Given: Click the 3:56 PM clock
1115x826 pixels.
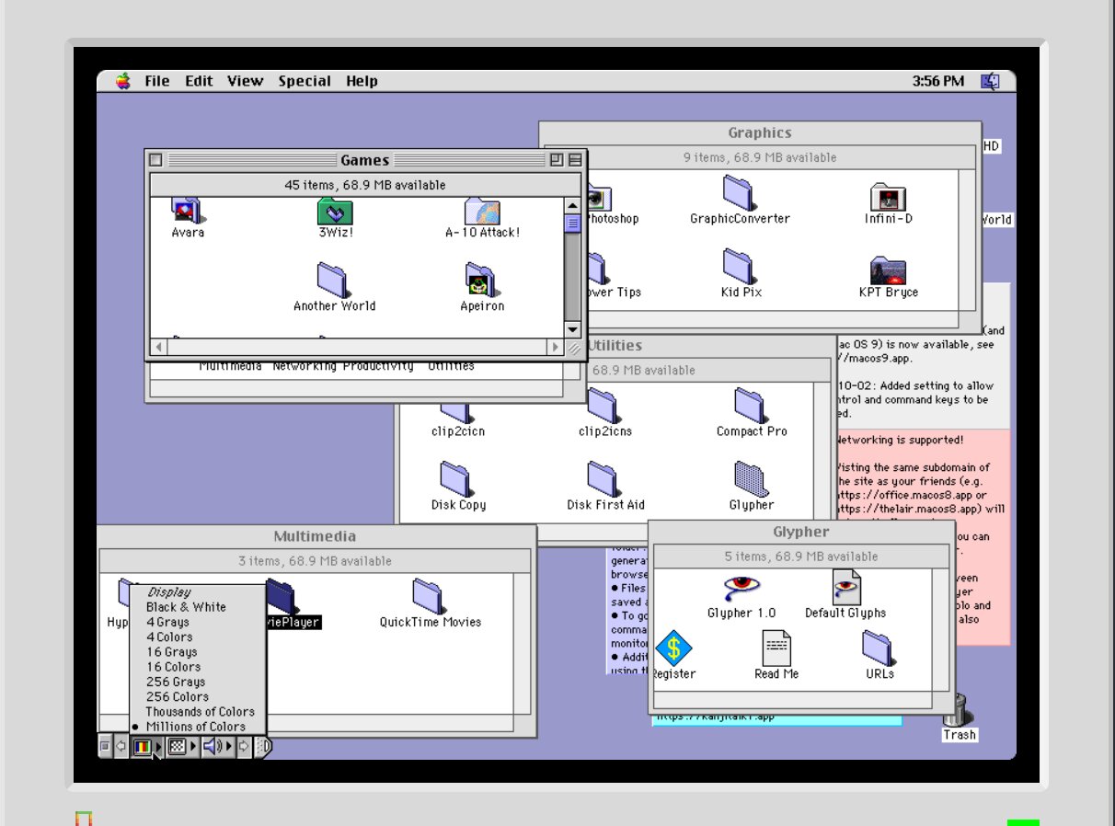Looking at the screenshot, I should [938, 81].
